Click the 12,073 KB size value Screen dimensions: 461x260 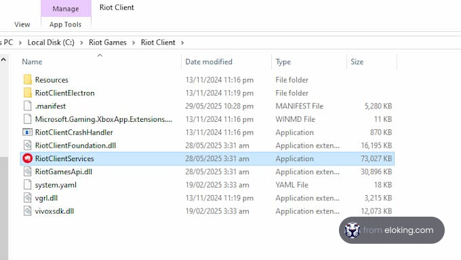coord(376,211)
